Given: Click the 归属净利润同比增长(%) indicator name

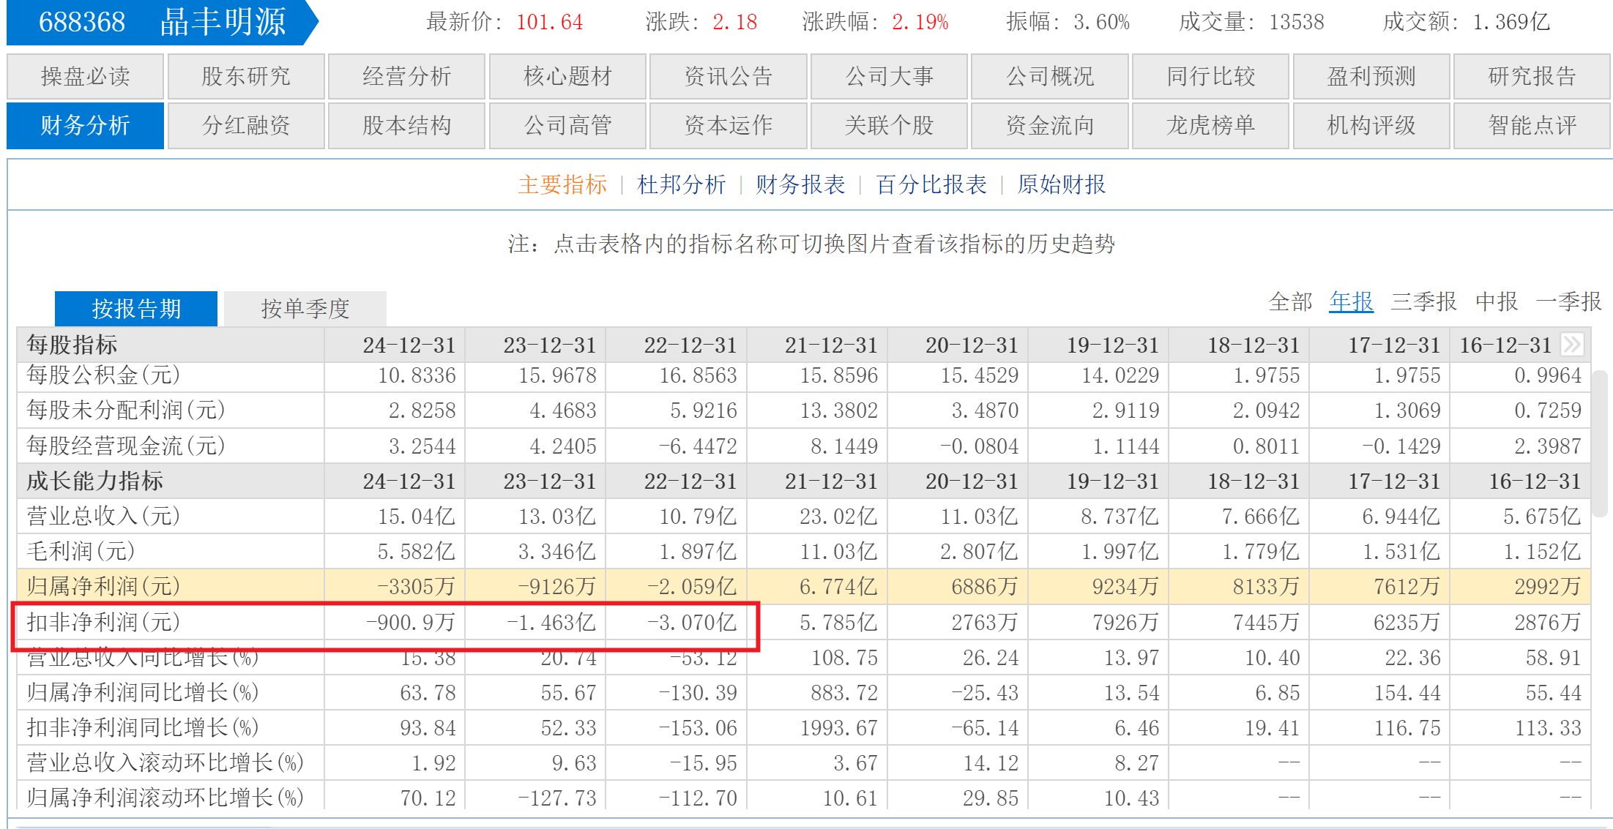Looking at the screenshot, I should (143, 693).
